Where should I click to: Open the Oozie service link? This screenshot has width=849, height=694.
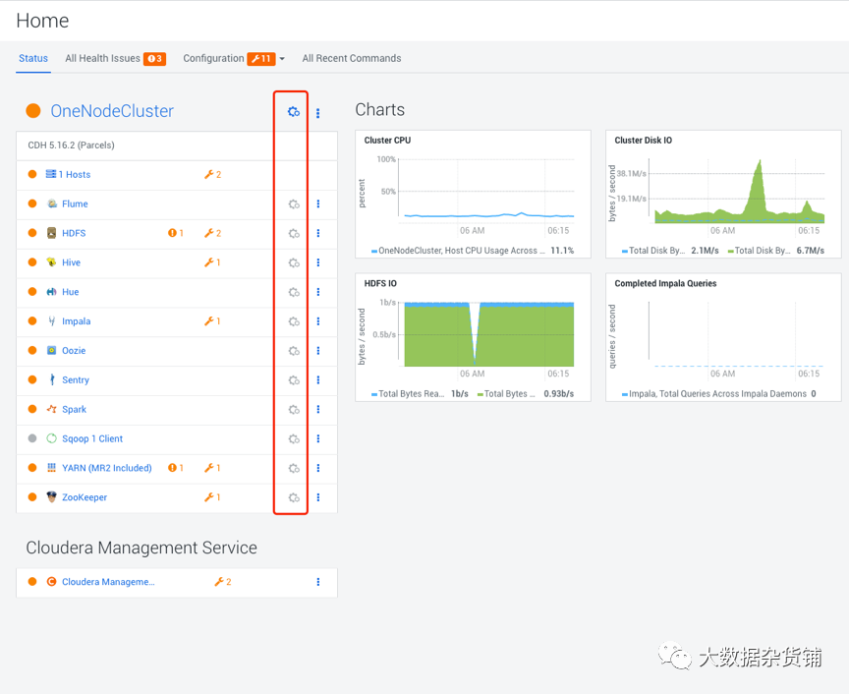click(x=74, y=351)
